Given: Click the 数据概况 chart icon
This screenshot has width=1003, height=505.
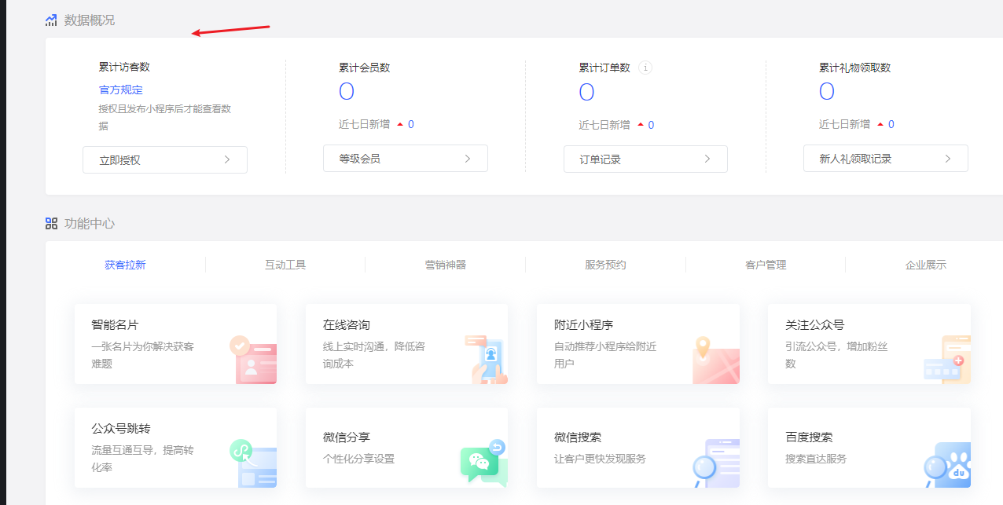Looking at the screenshot, I should (51, 20).
